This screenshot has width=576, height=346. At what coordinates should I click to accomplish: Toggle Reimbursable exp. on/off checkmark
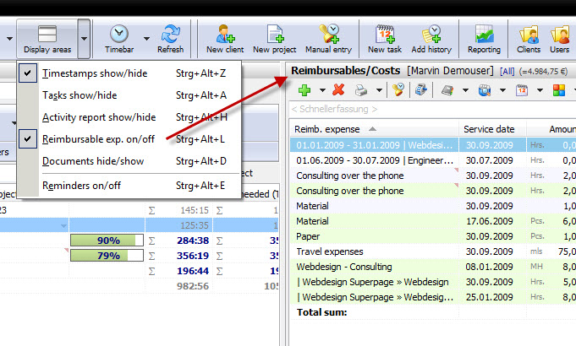coord(28,139)
